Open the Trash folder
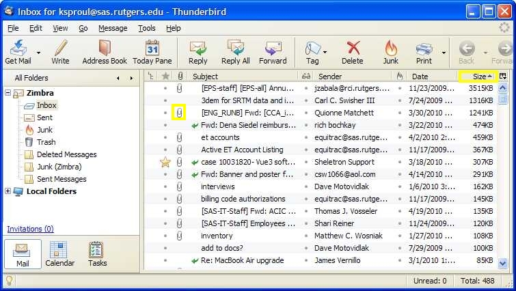The height and width of the screenshot is (291, 516). click(46, 142)
